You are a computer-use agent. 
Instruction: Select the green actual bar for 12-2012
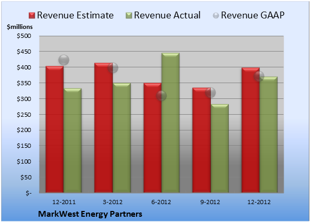click(x=269, y=135)
